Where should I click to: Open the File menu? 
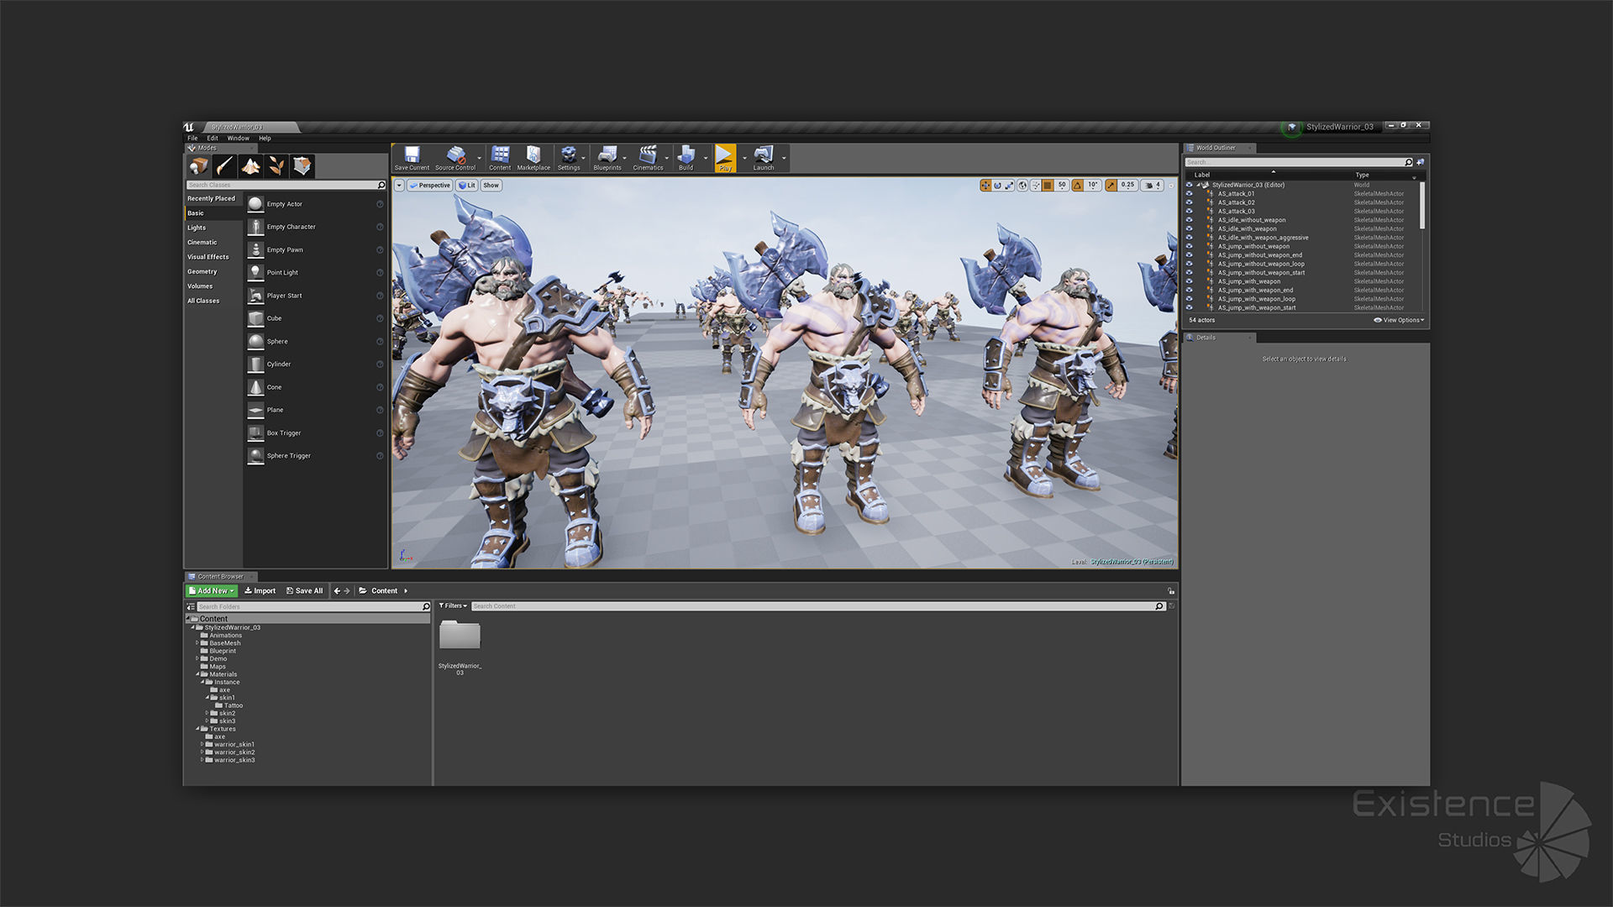coord(192,139)
